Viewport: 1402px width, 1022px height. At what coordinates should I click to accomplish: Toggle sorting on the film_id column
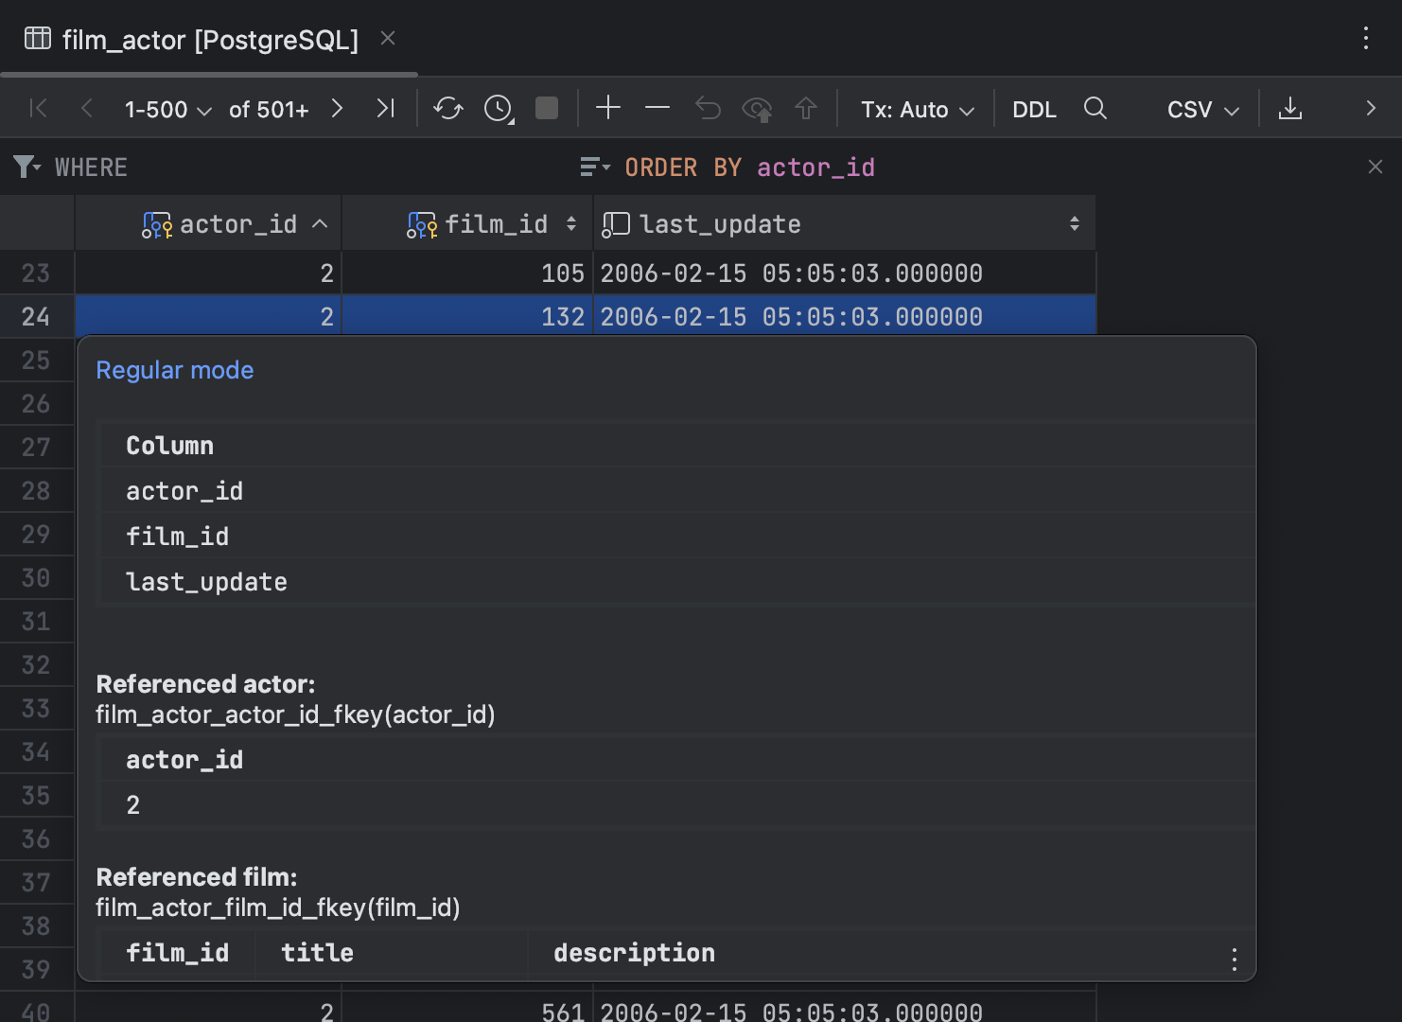pos(570,223)
